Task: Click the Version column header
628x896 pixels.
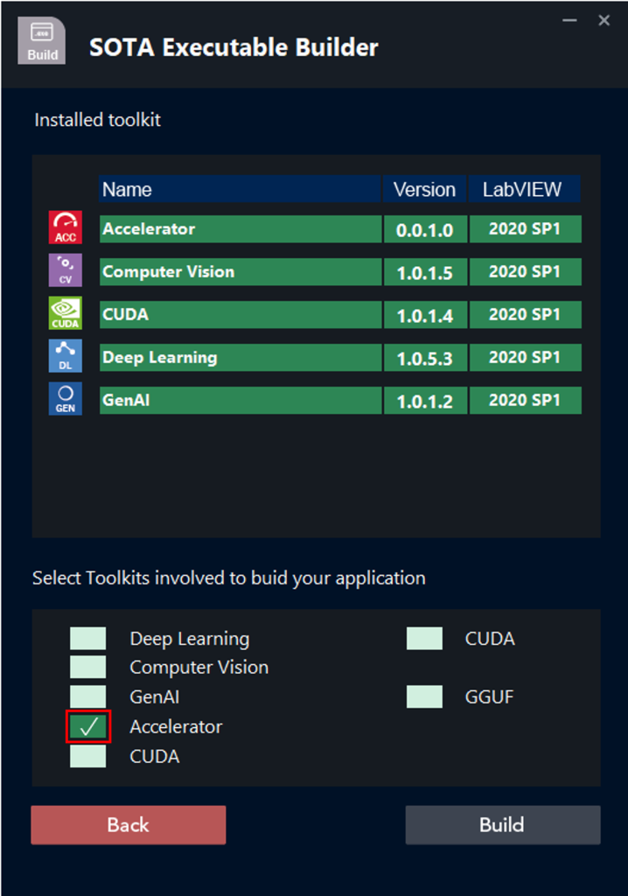Action: point(424,189)
